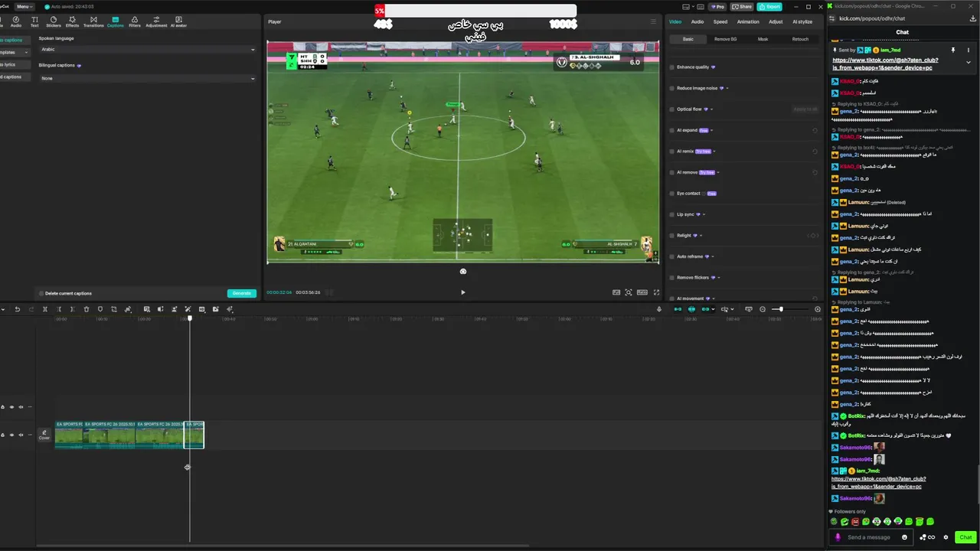This screenshot has height=551, width=980.
Task: Undo the last timeline action
Action: coord(17,309)
